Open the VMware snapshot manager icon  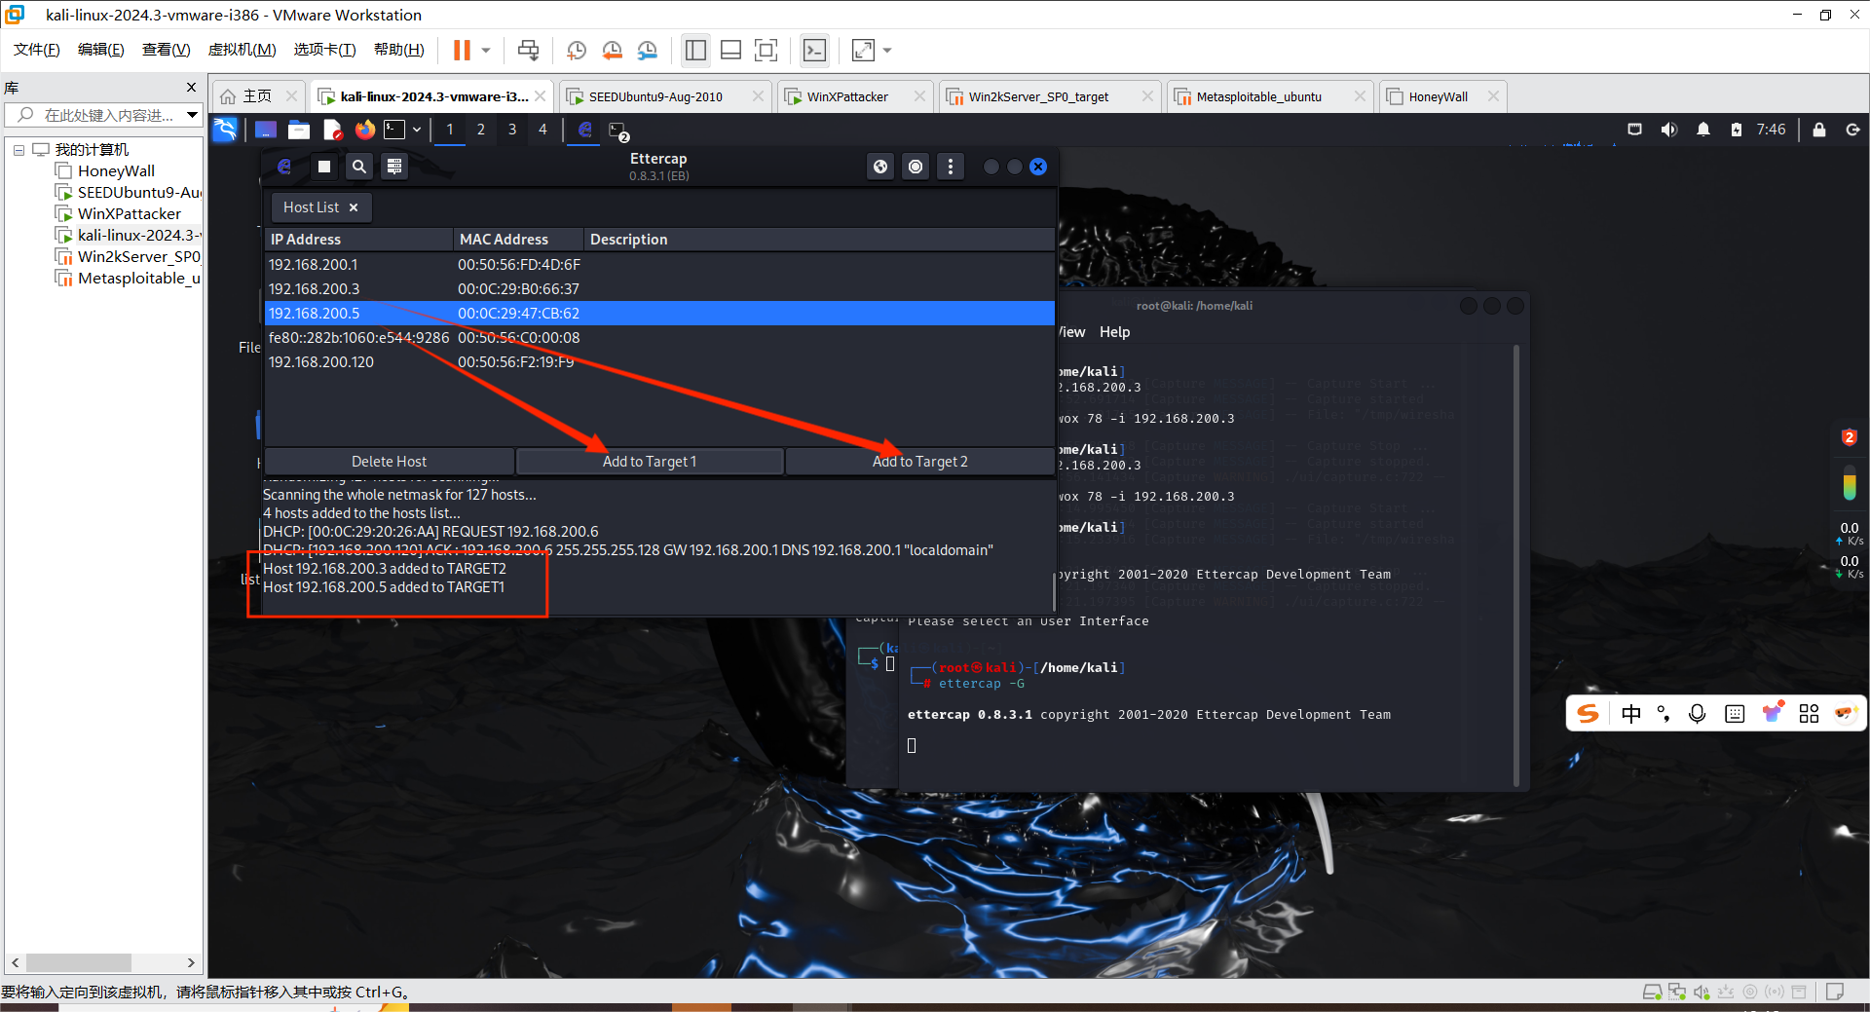(648, 51)
